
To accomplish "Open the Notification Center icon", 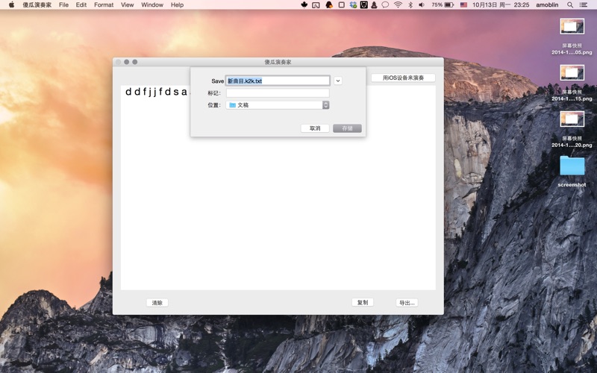I will click(x=586, y=4).
